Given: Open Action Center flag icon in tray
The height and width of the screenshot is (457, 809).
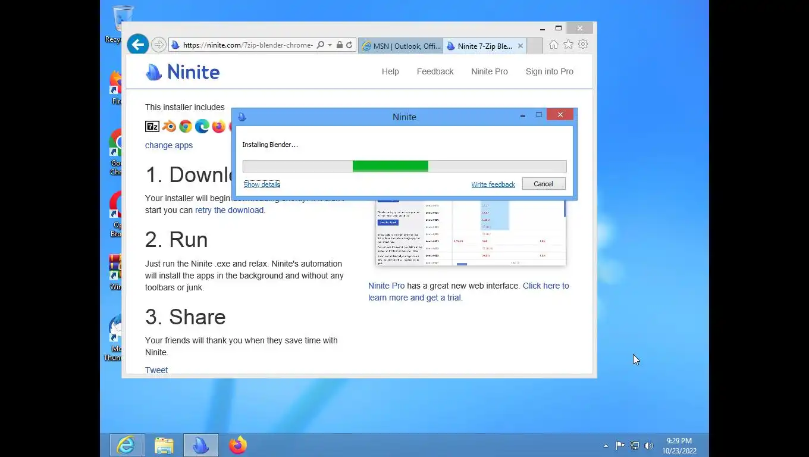Looking at the screenshot, I should click(x=620, y=445).
